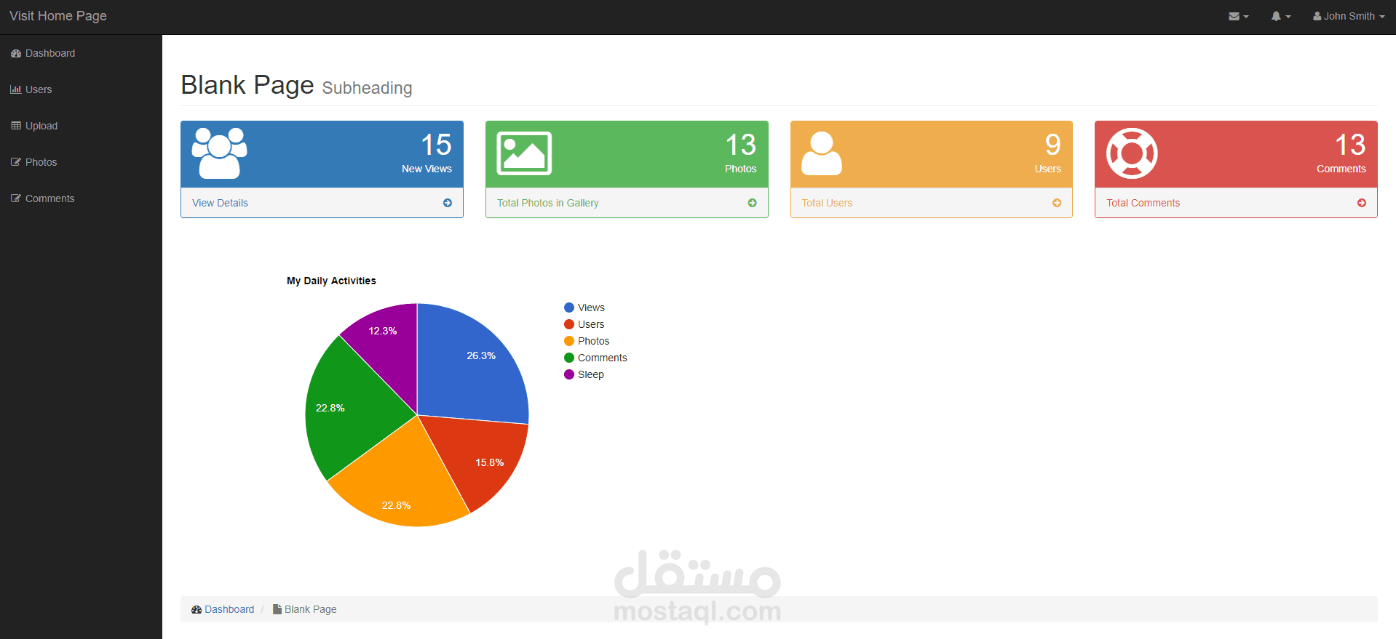The width and height of the screenshot is (1396, 639).
Task: Select the green Comments legend dot
Action: [569, 358]
